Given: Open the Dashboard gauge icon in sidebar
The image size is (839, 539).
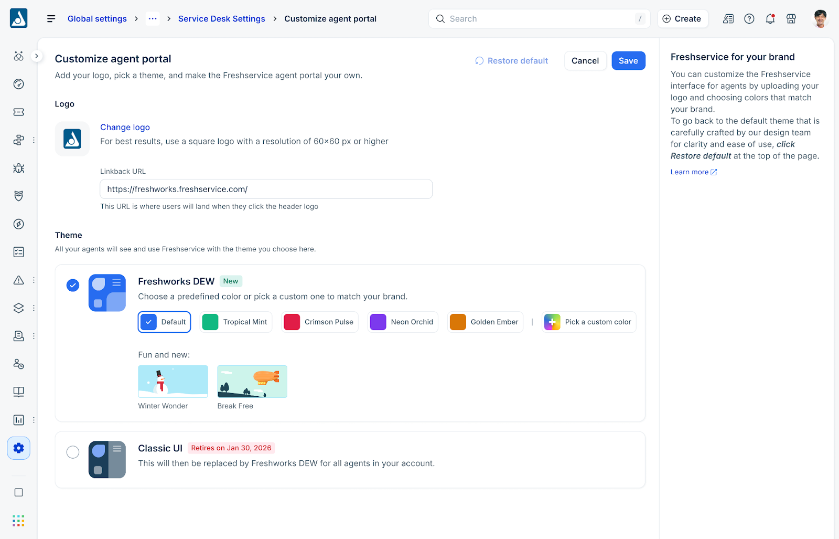Looking at the screenshot, I should tap(18, 84).
